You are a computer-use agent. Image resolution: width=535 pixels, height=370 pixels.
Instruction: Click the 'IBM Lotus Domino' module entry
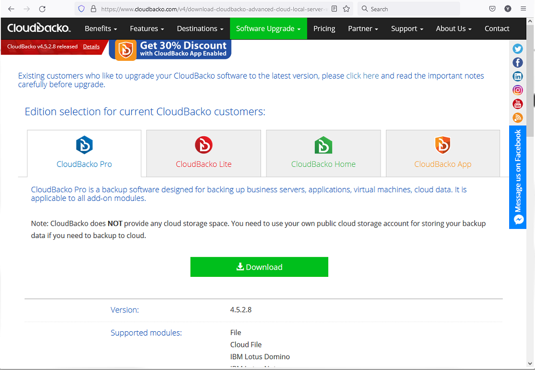click(x=260, y=357)
